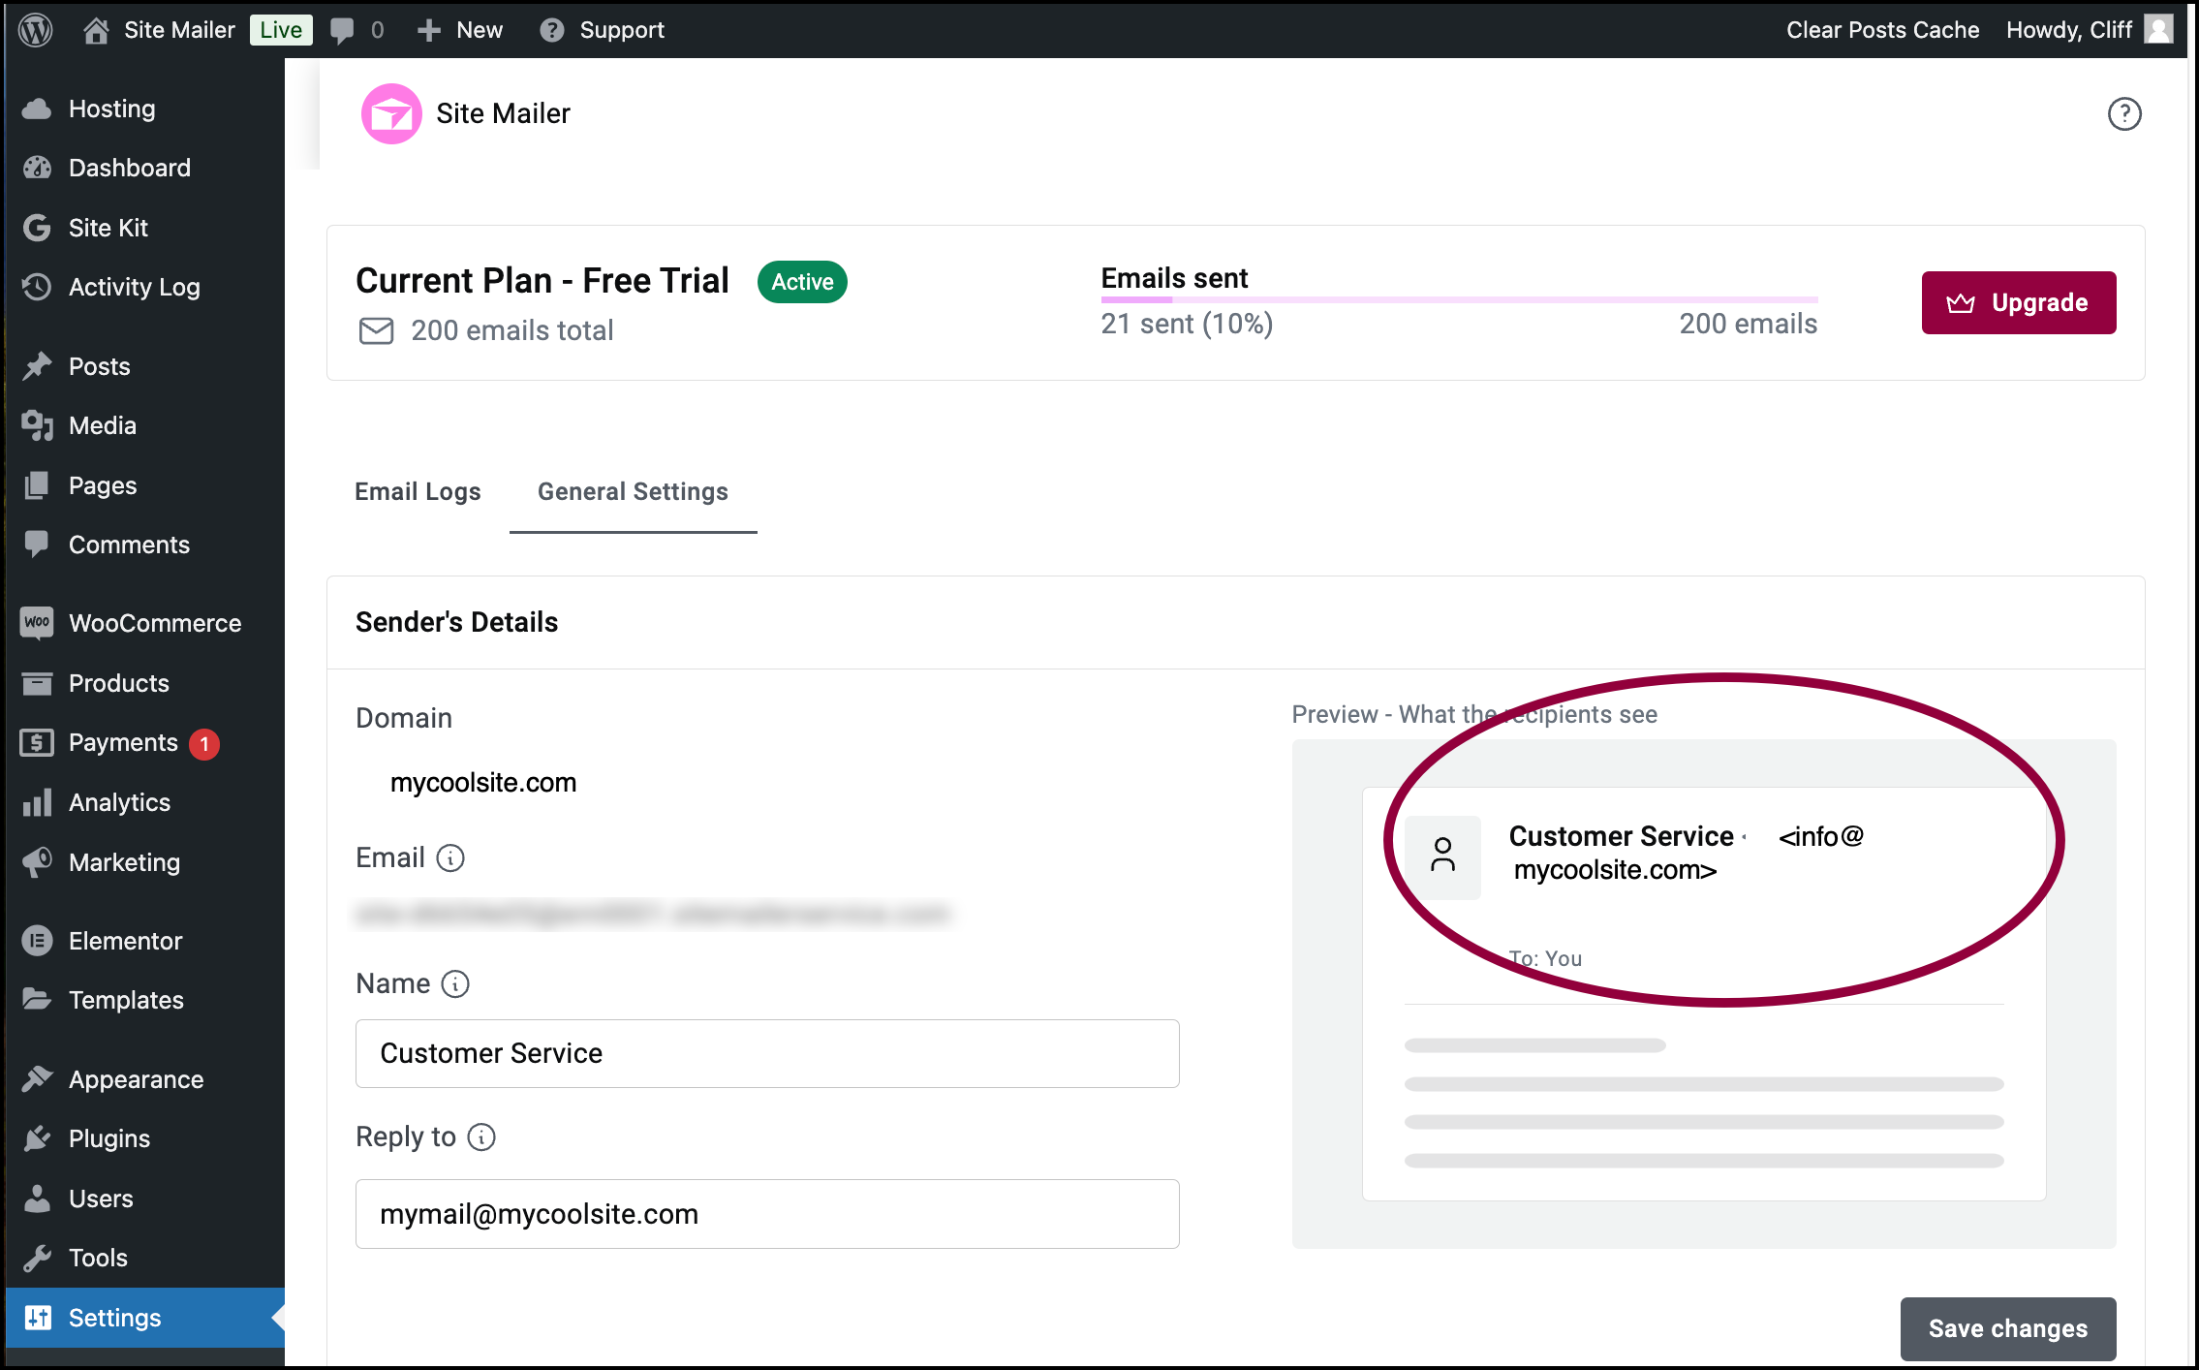Toggle the Live site status indicator
This screenshot has height=1370, width=2199.
pyautogui.click(x=281, y=28)
